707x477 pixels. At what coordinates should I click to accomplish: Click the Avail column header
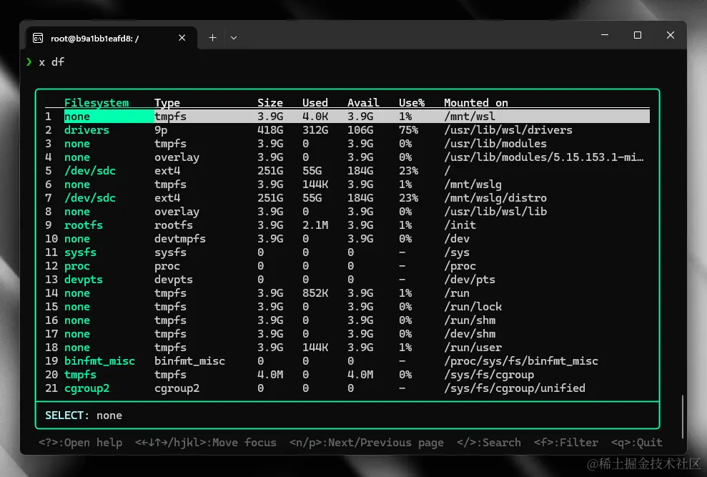pyautogui.click(x=363, y=103)
